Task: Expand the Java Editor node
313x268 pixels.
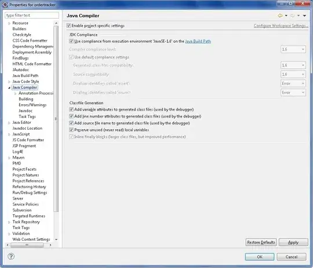Action: pyautogui.click(x=9, y=123)
